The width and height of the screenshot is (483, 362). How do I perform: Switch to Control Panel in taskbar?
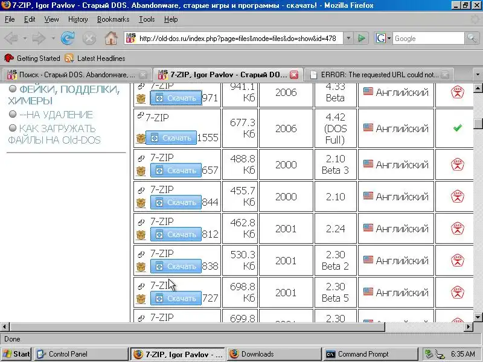[82, 354]
